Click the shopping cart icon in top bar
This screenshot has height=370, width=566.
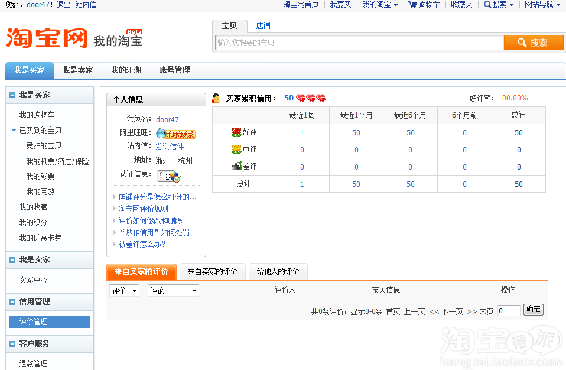412,5
